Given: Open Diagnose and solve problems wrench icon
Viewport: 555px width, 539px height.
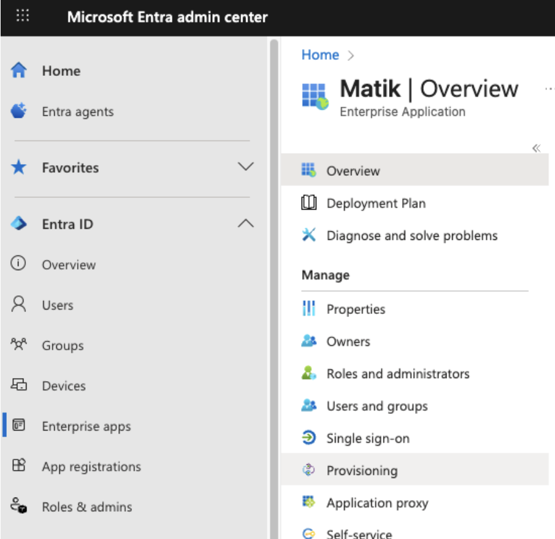Looking at the screenshot, I should [309, 236].
